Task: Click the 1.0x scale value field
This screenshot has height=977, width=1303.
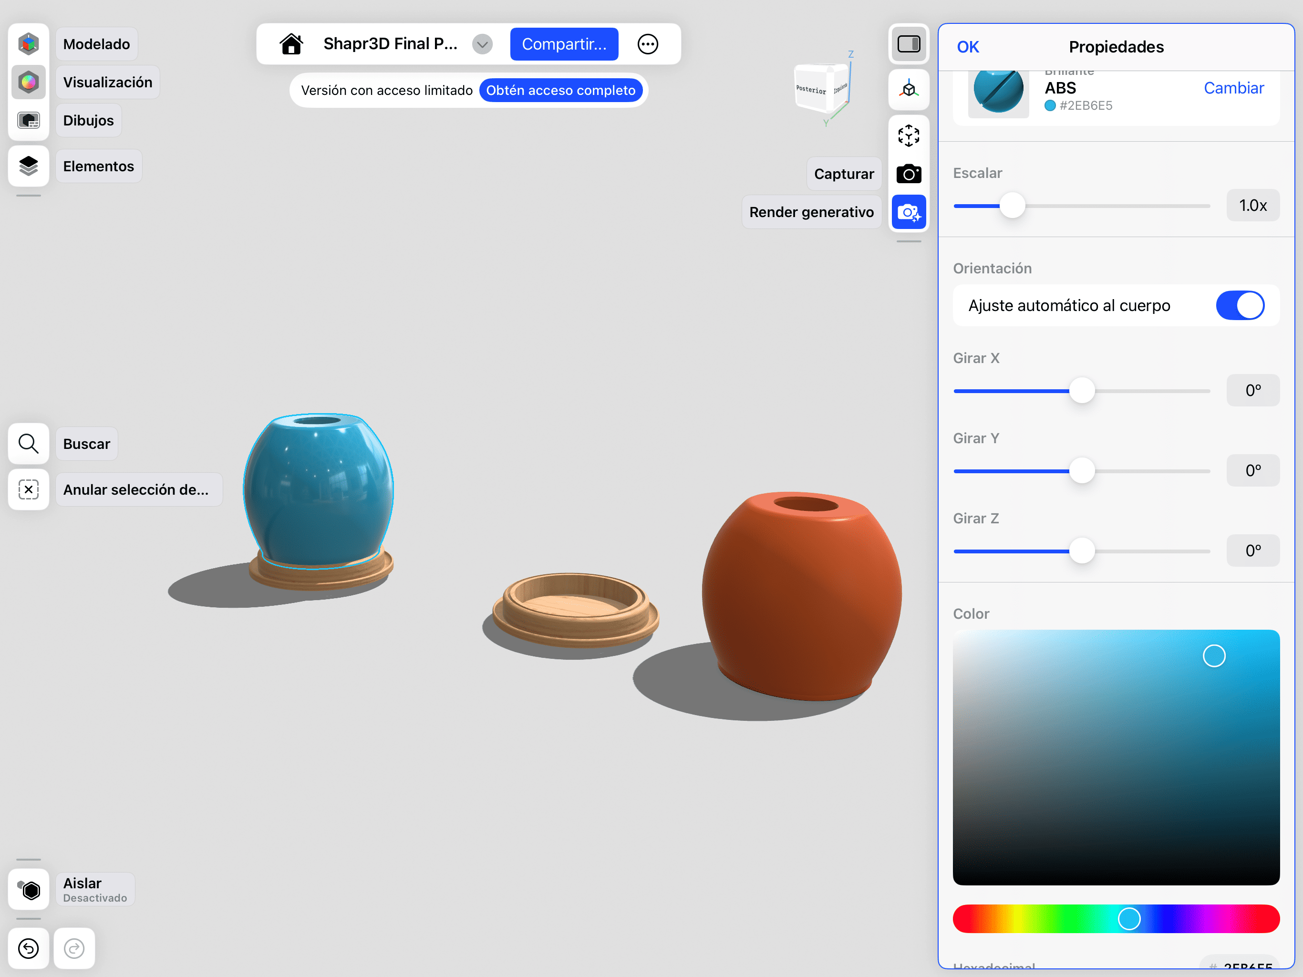Action: pos(1252,206)
